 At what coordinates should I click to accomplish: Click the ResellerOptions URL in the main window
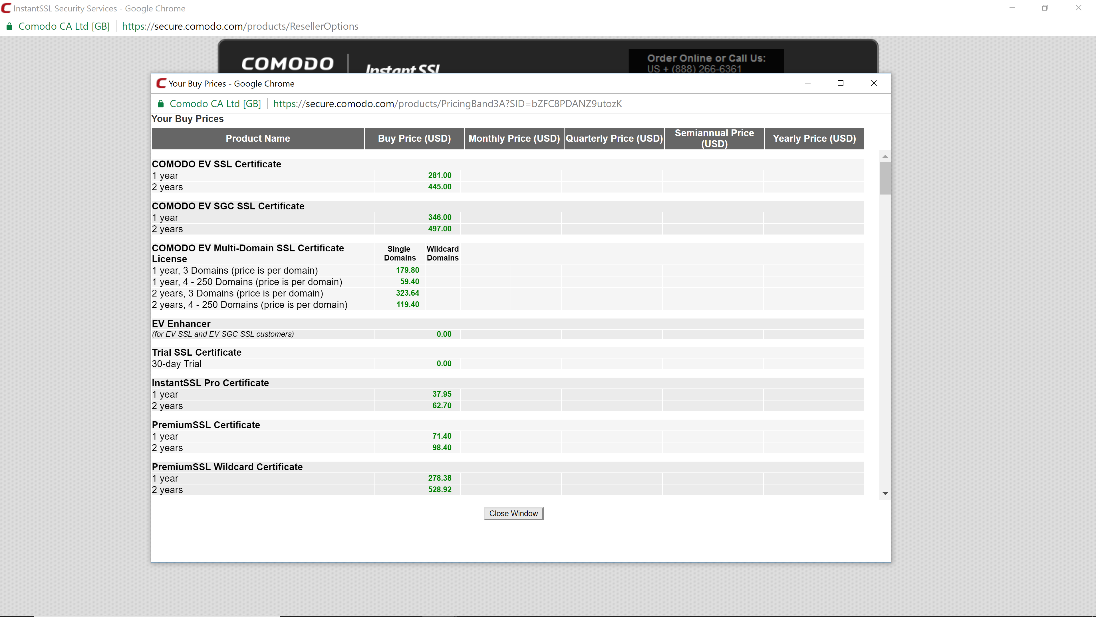240,26
